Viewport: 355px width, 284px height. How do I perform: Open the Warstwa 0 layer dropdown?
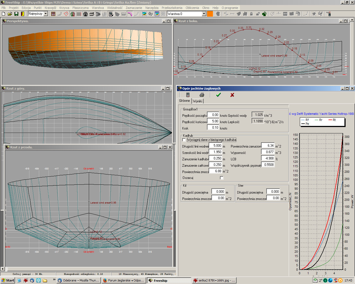pos(204,14)
